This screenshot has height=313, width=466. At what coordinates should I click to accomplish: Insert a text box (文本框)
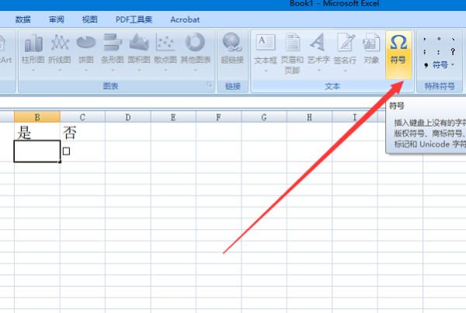266,53
